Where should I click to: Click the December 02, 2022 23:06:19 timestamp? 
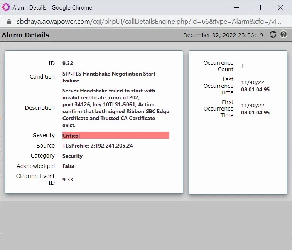pos(223,35)
